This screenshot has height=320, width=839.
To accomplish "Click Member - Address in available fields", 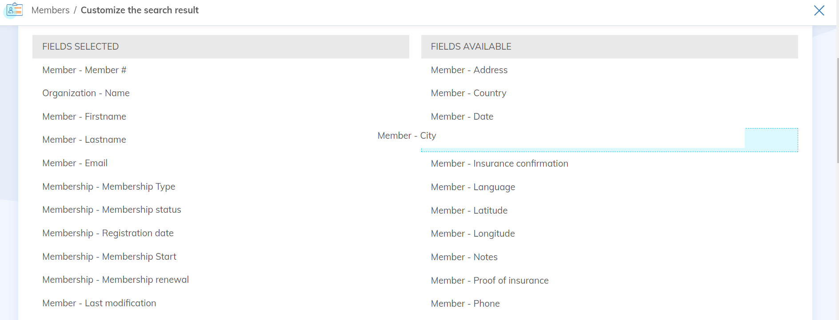I will pyautogui.click(x=469, y=70).
